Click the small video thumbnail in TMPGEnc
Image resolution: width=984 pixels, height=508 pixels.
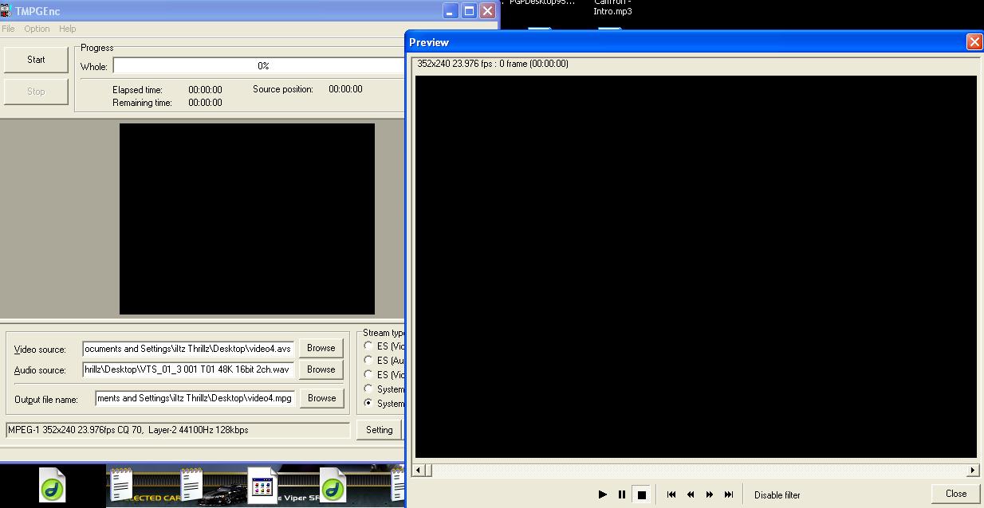pyautogui.click(x=247, y=219)
